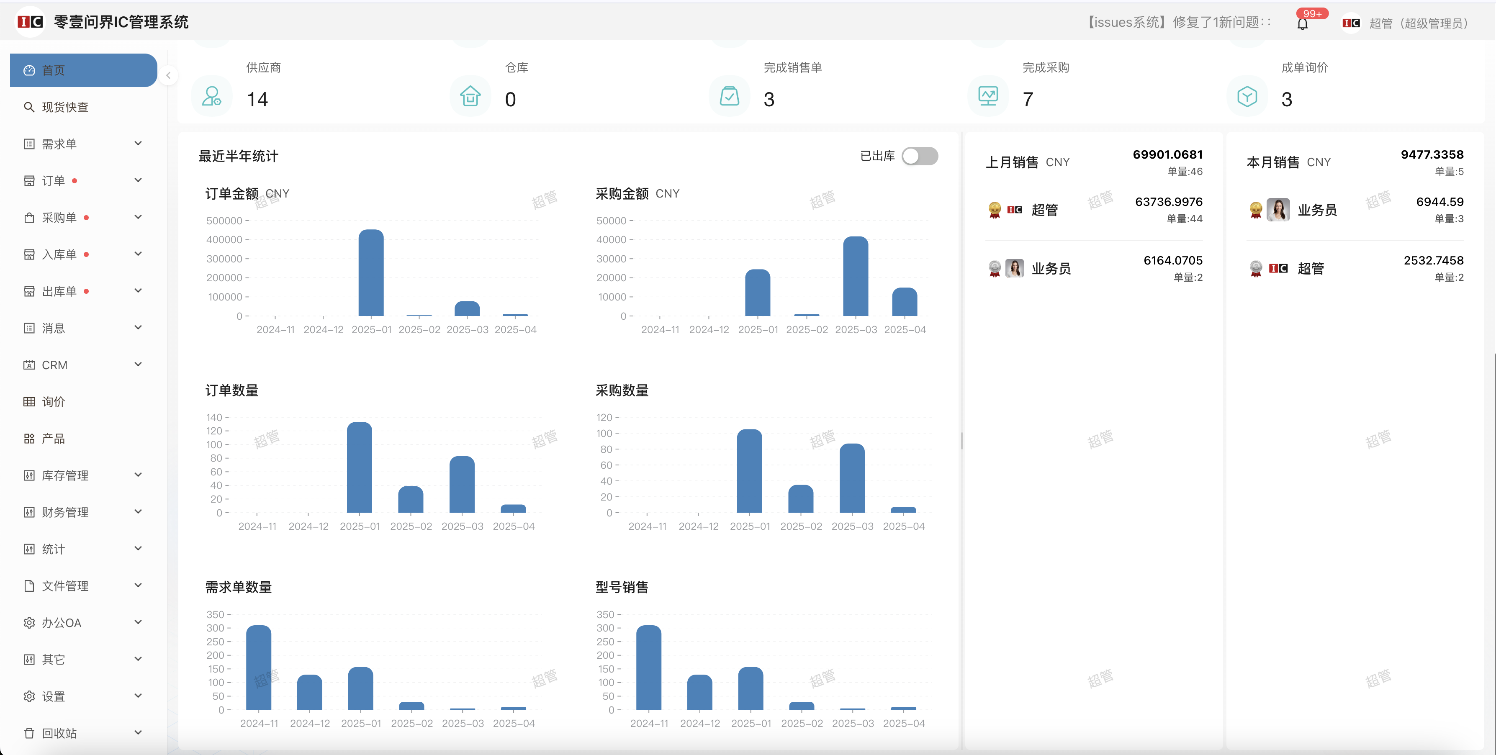Click 业务员 avatar in 本月销售 ranking
The width and height of the screenshot is (1496, 755).
(1278, 210)
